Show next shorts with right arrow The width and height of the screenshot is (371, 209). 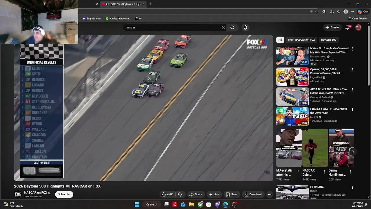(x=353, y=152)
